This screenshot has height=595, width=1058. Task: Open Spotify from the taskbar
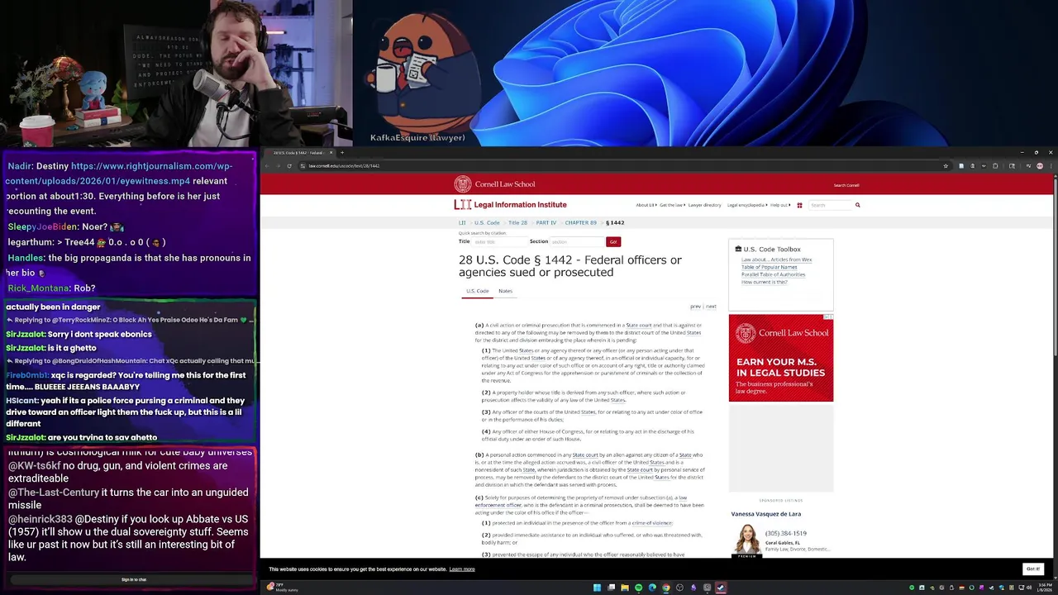coord(638,588)
